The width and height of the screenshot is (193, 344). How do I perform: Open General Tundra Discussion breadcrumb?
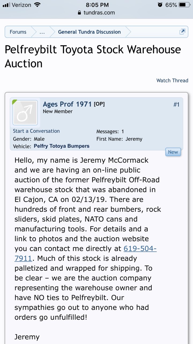point(89,32)
